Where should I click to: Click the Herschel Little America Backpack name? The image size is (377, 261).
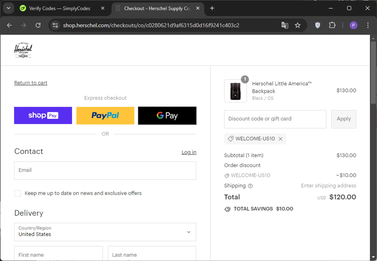(282, 87)
